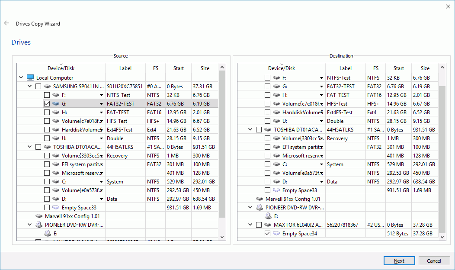Click the Empty Space34 icon in Destination
This screenshot has width=455, height=270.
276,233
